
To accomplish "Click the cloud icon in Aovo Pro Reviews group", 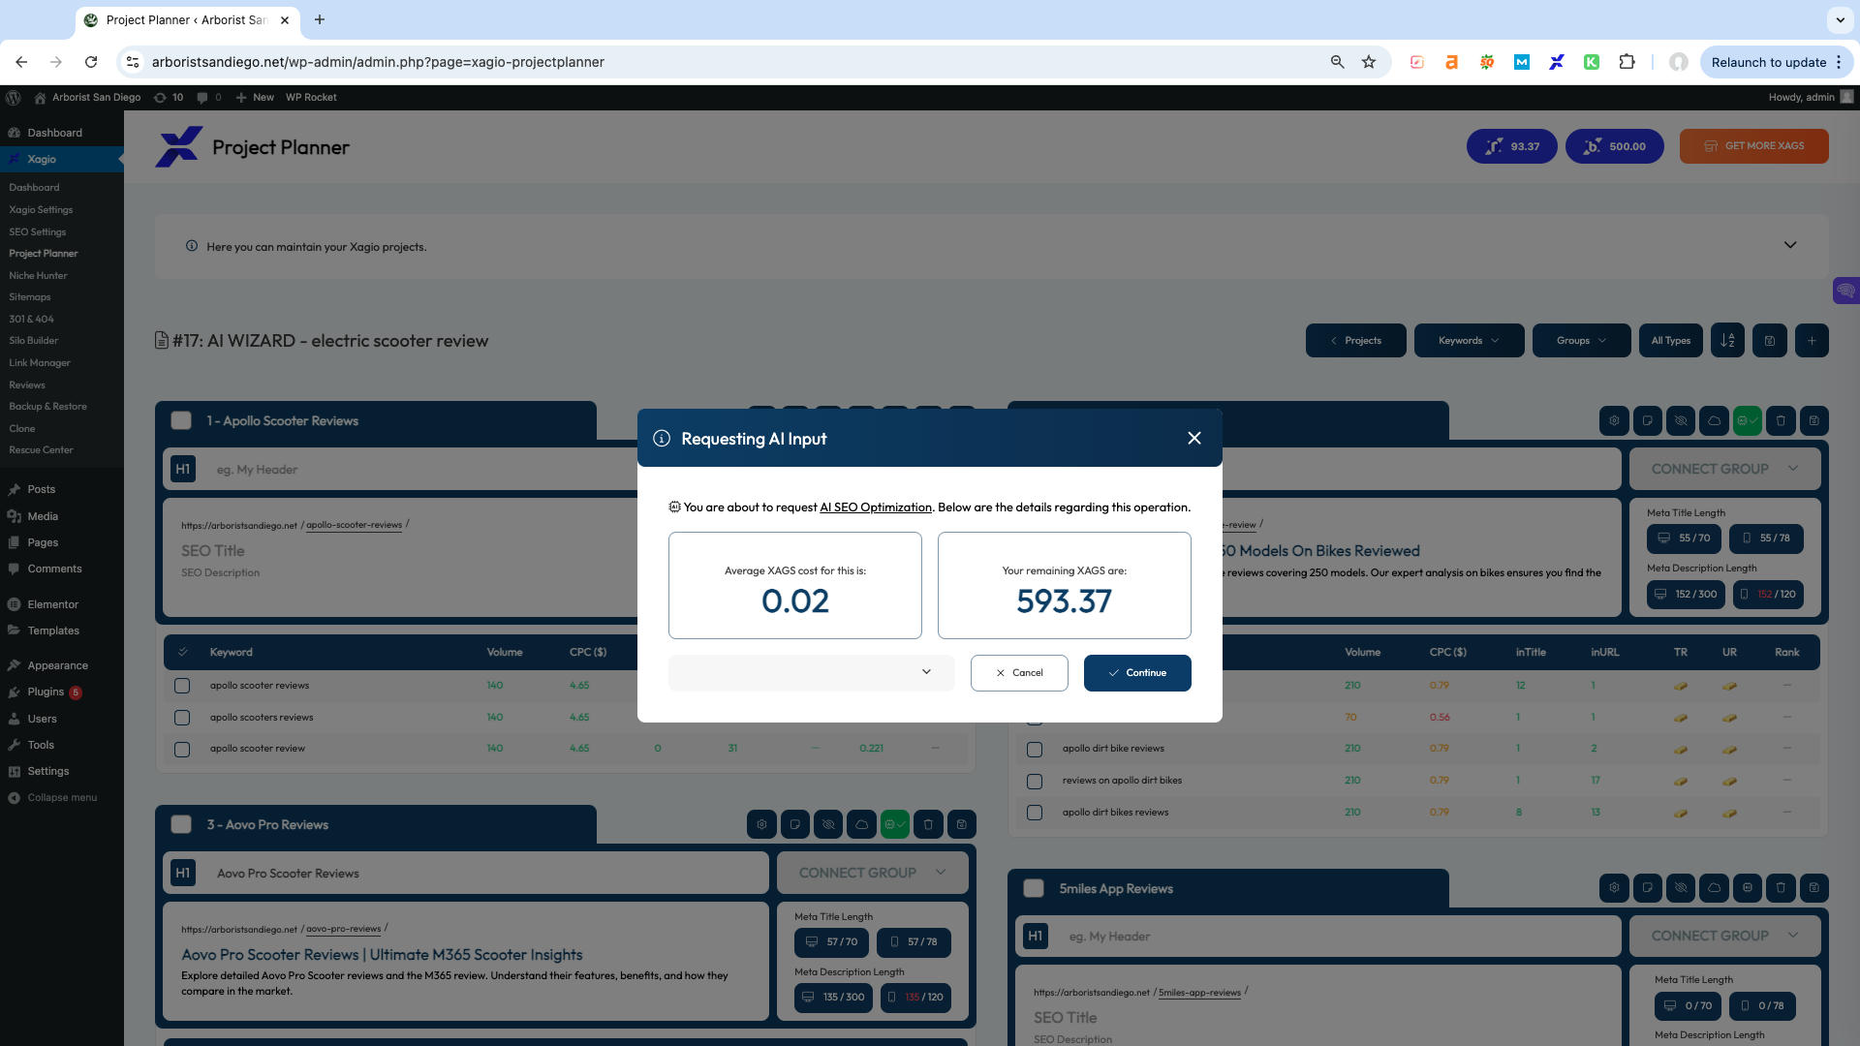I will [x=861, y=825].
